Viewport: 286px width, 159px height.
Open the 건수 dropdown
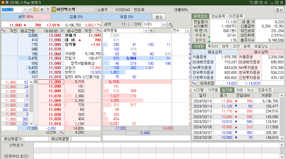click(188, 31)
